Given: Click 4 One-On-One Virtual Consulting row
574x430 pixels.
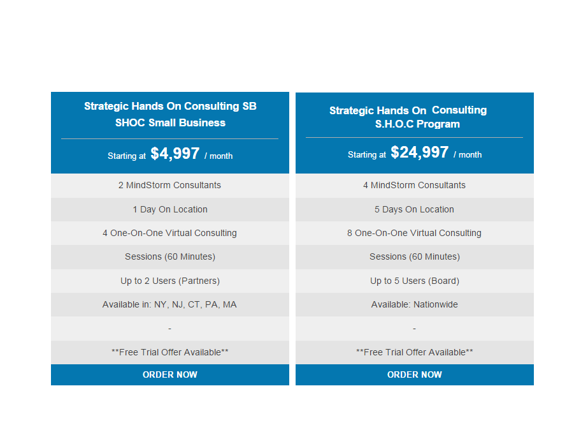Looking at the screenshot, I should [x=170, y=233].
